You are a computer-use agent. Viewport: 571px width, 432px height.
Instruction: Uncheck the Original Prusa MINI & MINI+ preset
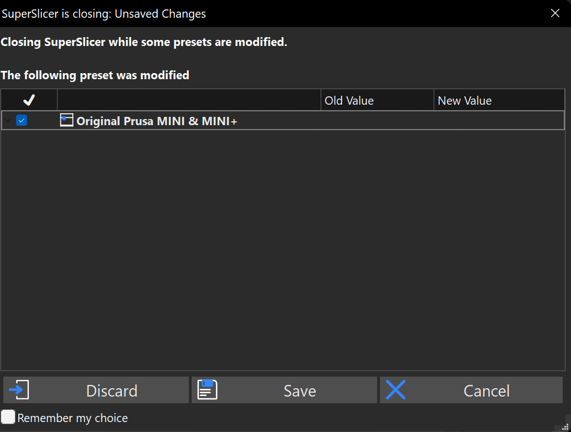point(22,120)
